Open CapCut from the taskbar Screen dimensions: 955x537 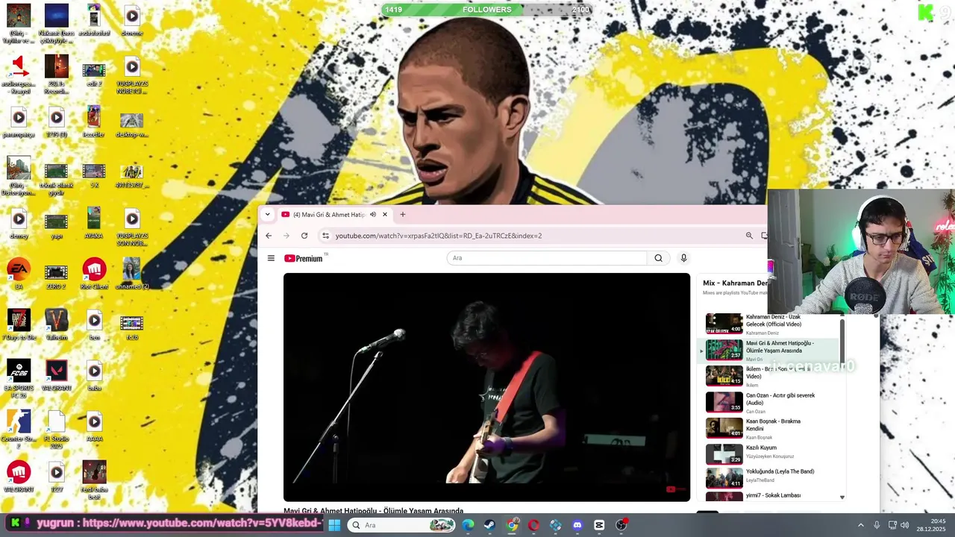tap(599, 525)
